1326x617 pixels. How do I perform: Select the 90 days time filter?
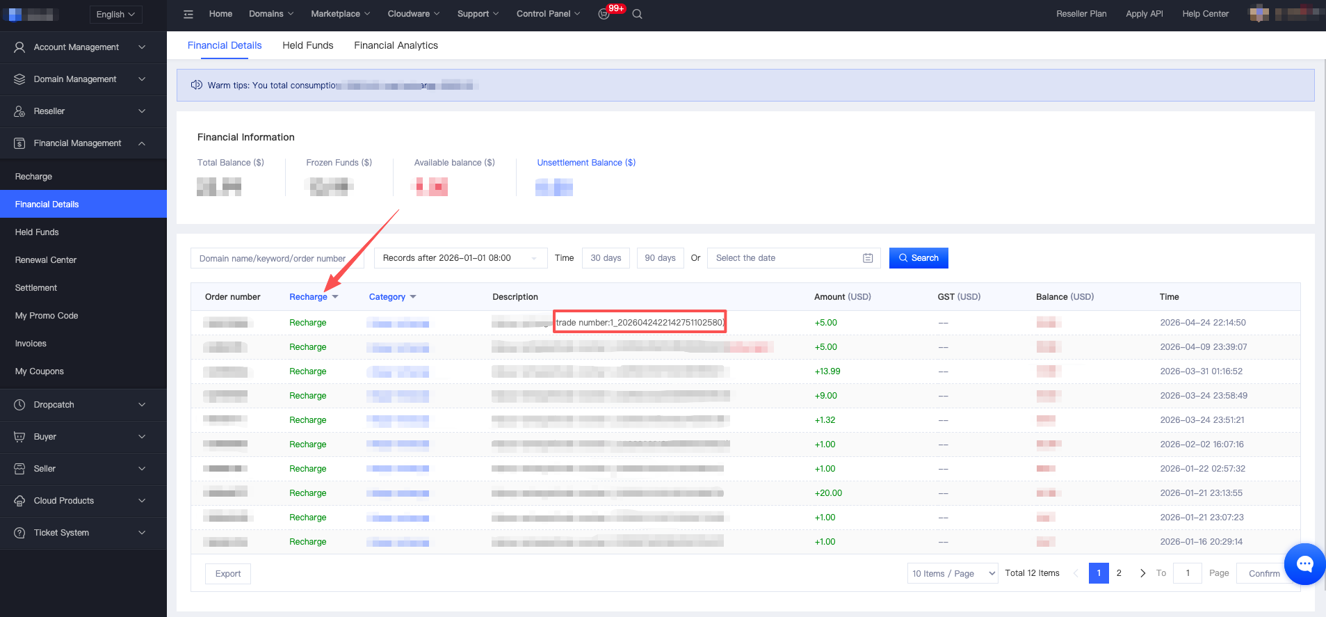pos(660,258)
